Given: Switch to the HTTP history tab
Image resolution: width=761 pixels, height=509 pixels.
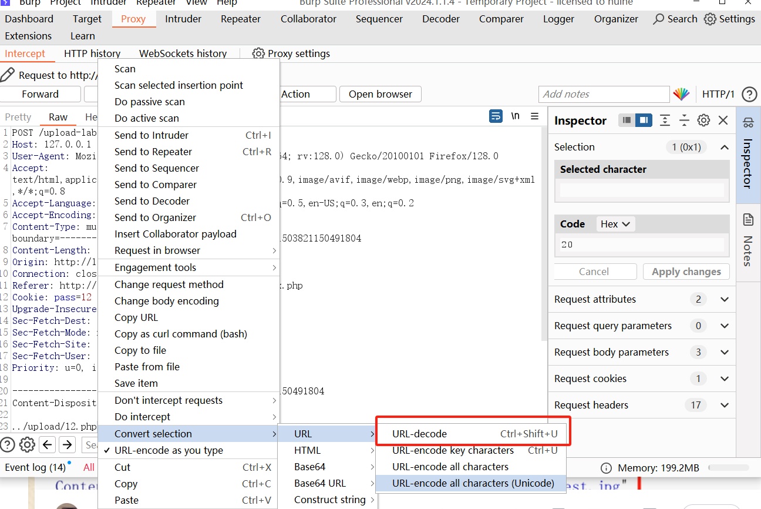Looking at the screenshot, I should click(92, 53).
